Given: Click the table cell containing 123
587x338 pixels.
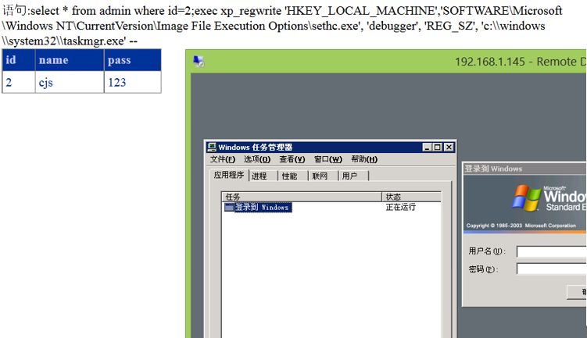Looking at the screenshot, I should pos(133,82).
